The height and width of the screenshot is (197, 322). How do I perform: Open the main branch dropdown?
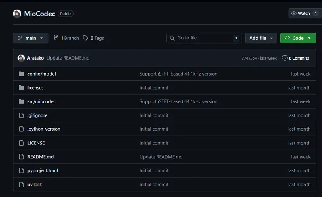tap(31, 38)
